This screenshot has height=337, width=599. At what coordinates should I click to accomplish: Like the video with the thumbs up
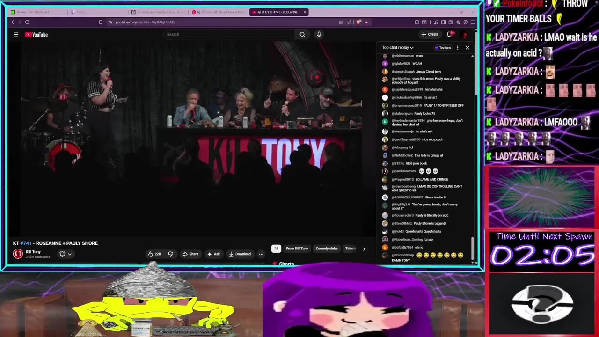click(154, 254)
